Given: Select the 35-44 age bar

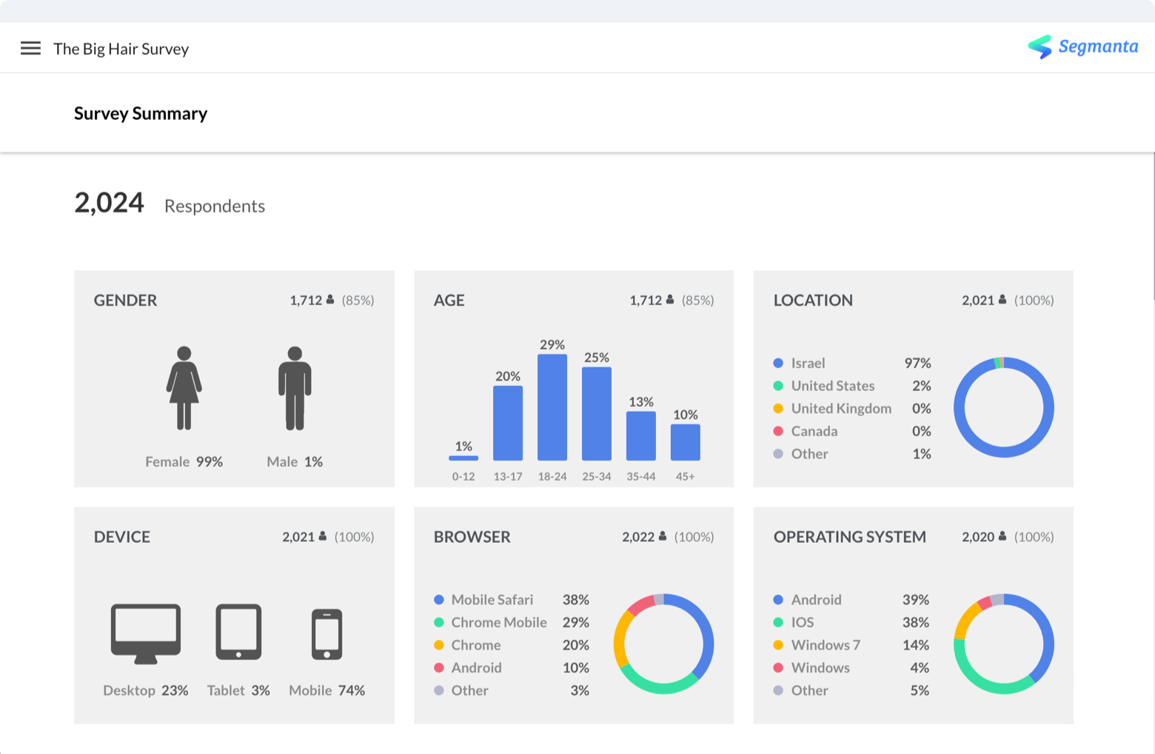Looking at the screenshot, I should point(641,436).
